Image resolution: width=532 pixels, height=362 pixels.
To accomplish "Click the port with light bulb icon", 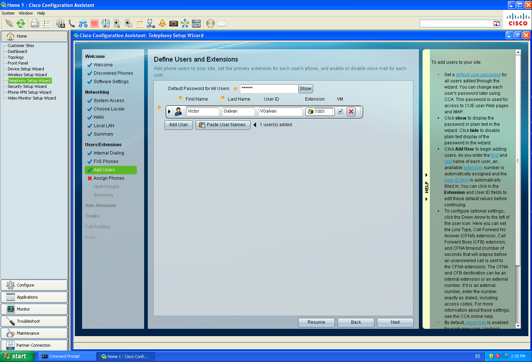I will click(117, 24).
